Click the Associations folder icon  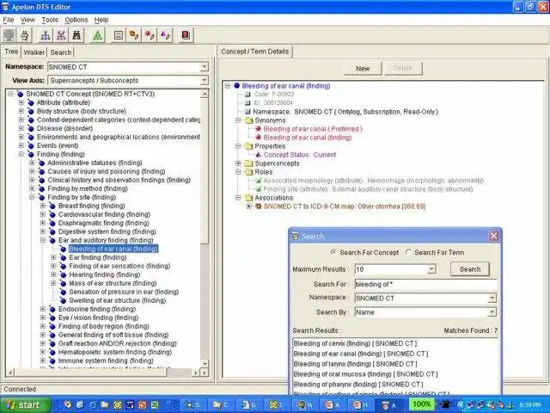pyautogui.click(x=248, y=198)
